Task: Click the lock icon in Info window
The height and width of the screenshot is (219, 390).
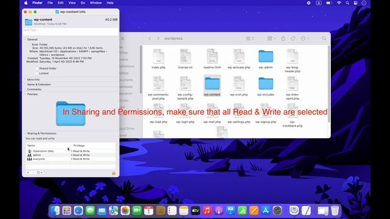Action: (114, 173)
